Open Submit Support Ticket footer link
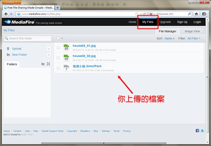The image size is (211, 146). pos(52,131)
